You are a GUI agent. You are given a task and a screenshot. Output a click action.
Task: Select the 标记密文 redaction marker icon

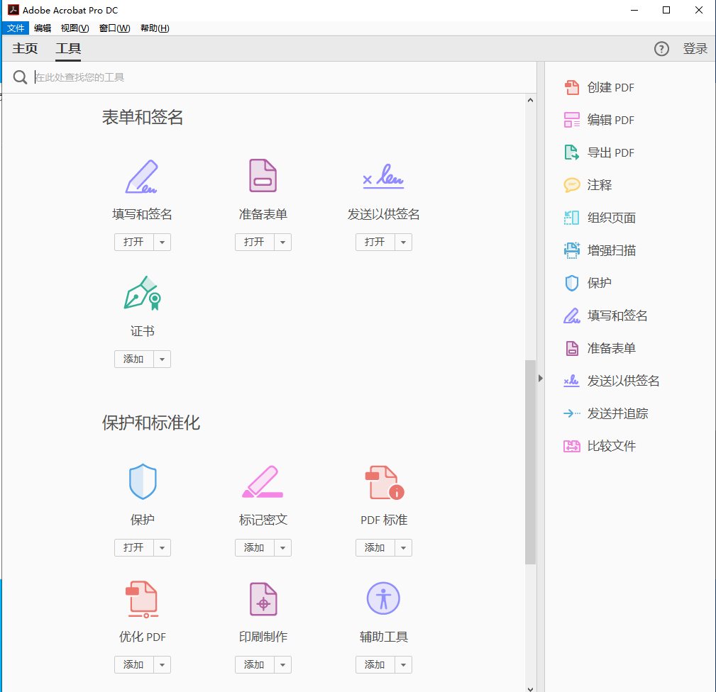[263, 481]
